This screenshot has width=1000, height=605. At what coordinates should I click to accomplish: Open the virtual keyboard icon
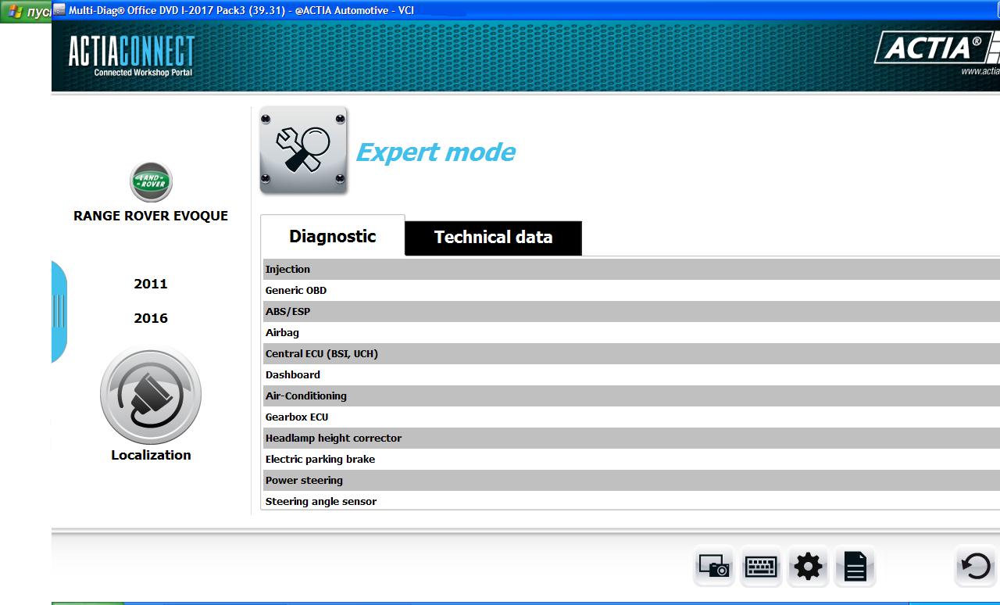(x=761, y=566)
